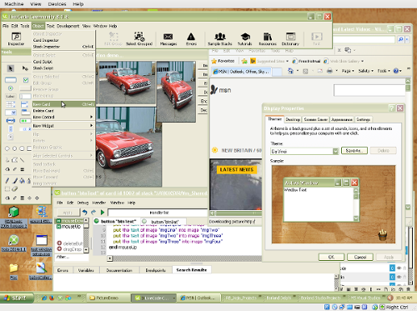Select the Edit pointer tool
The height and width of the screenshot is (311, 417).
[25, 68]
